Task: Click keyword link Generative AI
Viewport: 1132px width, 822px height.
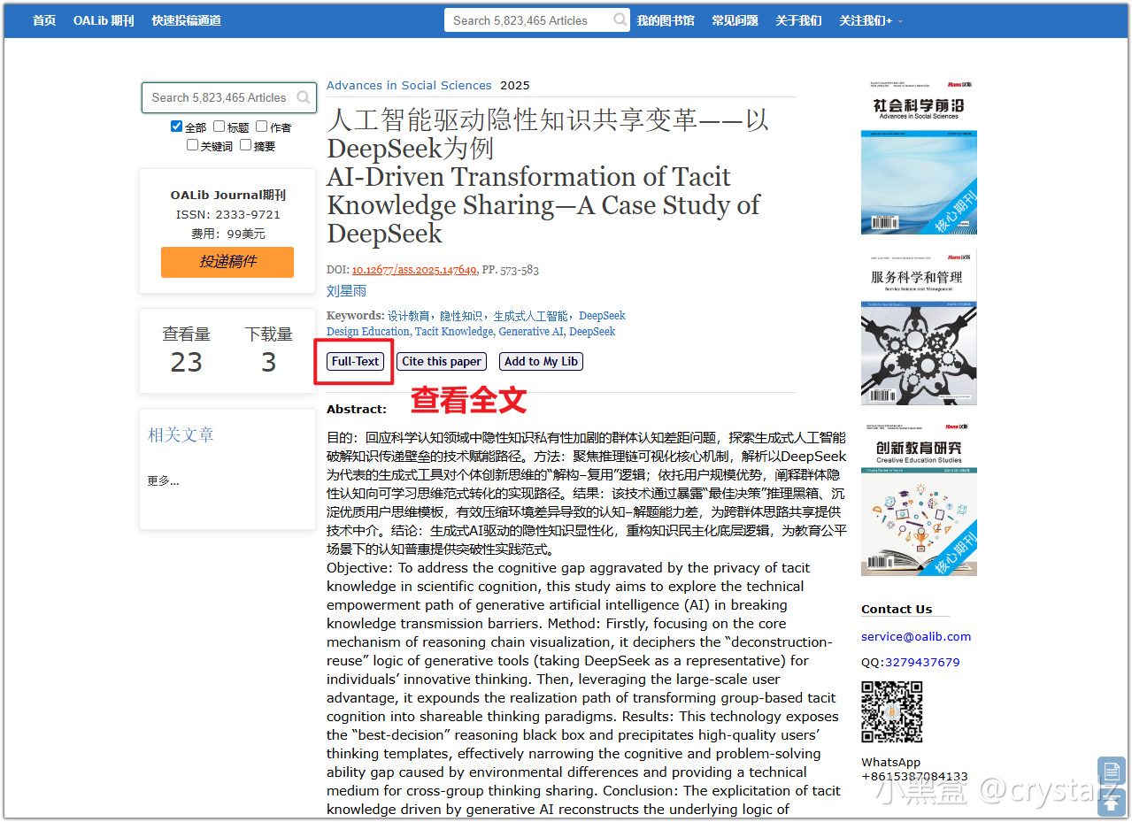Action: [x=530, y=332]
